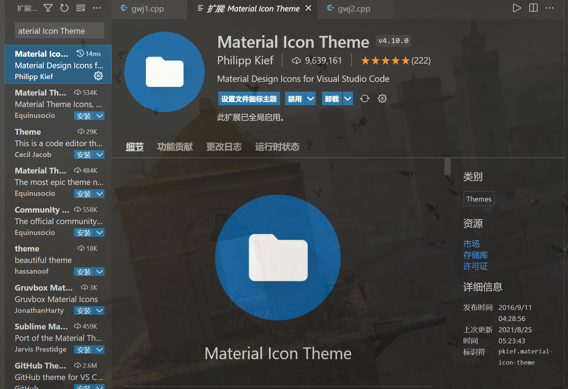Click the large Material Icon Theme logo
This screenshot has width=568, height=389.
point(164,72)
